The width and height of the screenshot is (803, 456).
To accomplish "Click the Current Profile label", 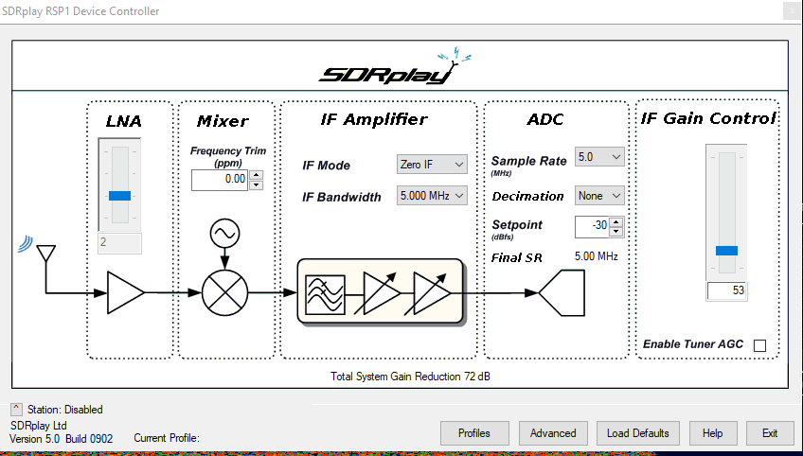I will coord(167,438).
